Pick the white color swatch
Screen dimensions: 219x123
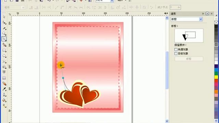coord(216,63)
